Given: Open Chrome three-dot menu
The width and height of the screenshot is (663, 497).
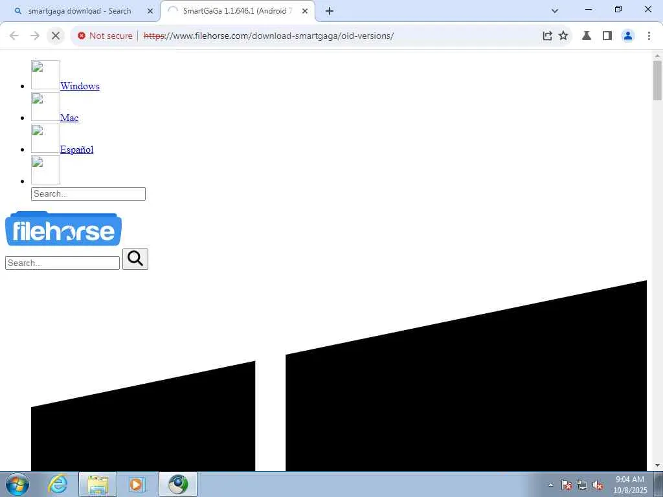Looking at the screenshot, I should [649, 36].
